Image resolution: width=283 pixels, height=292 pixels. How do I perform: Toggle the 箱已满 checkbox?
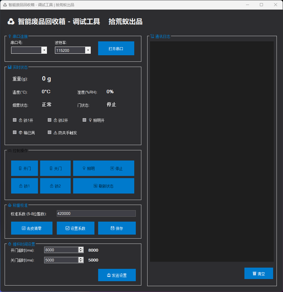tap(15, 132)
